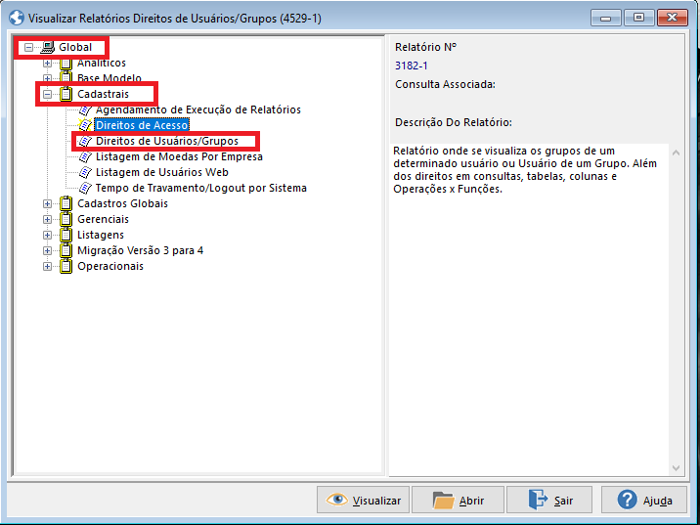700x525 pixels.
Task: Click the Relatório Nº label
Action: (x=426, y=47)
